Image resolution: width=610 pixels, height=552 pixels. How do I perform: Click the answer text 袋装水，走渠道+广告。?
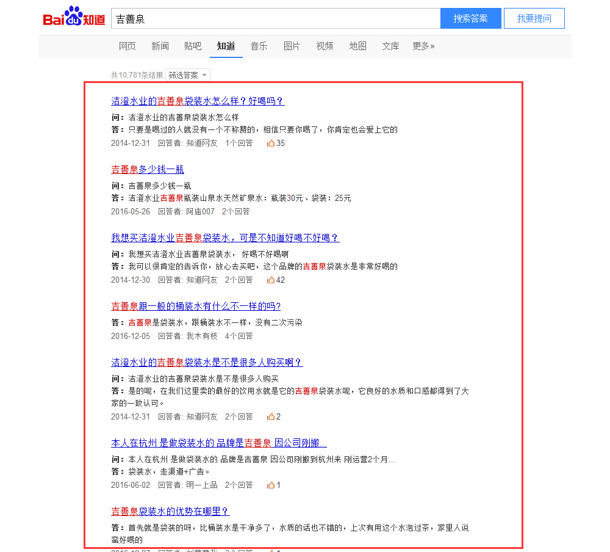click(169, 472)
